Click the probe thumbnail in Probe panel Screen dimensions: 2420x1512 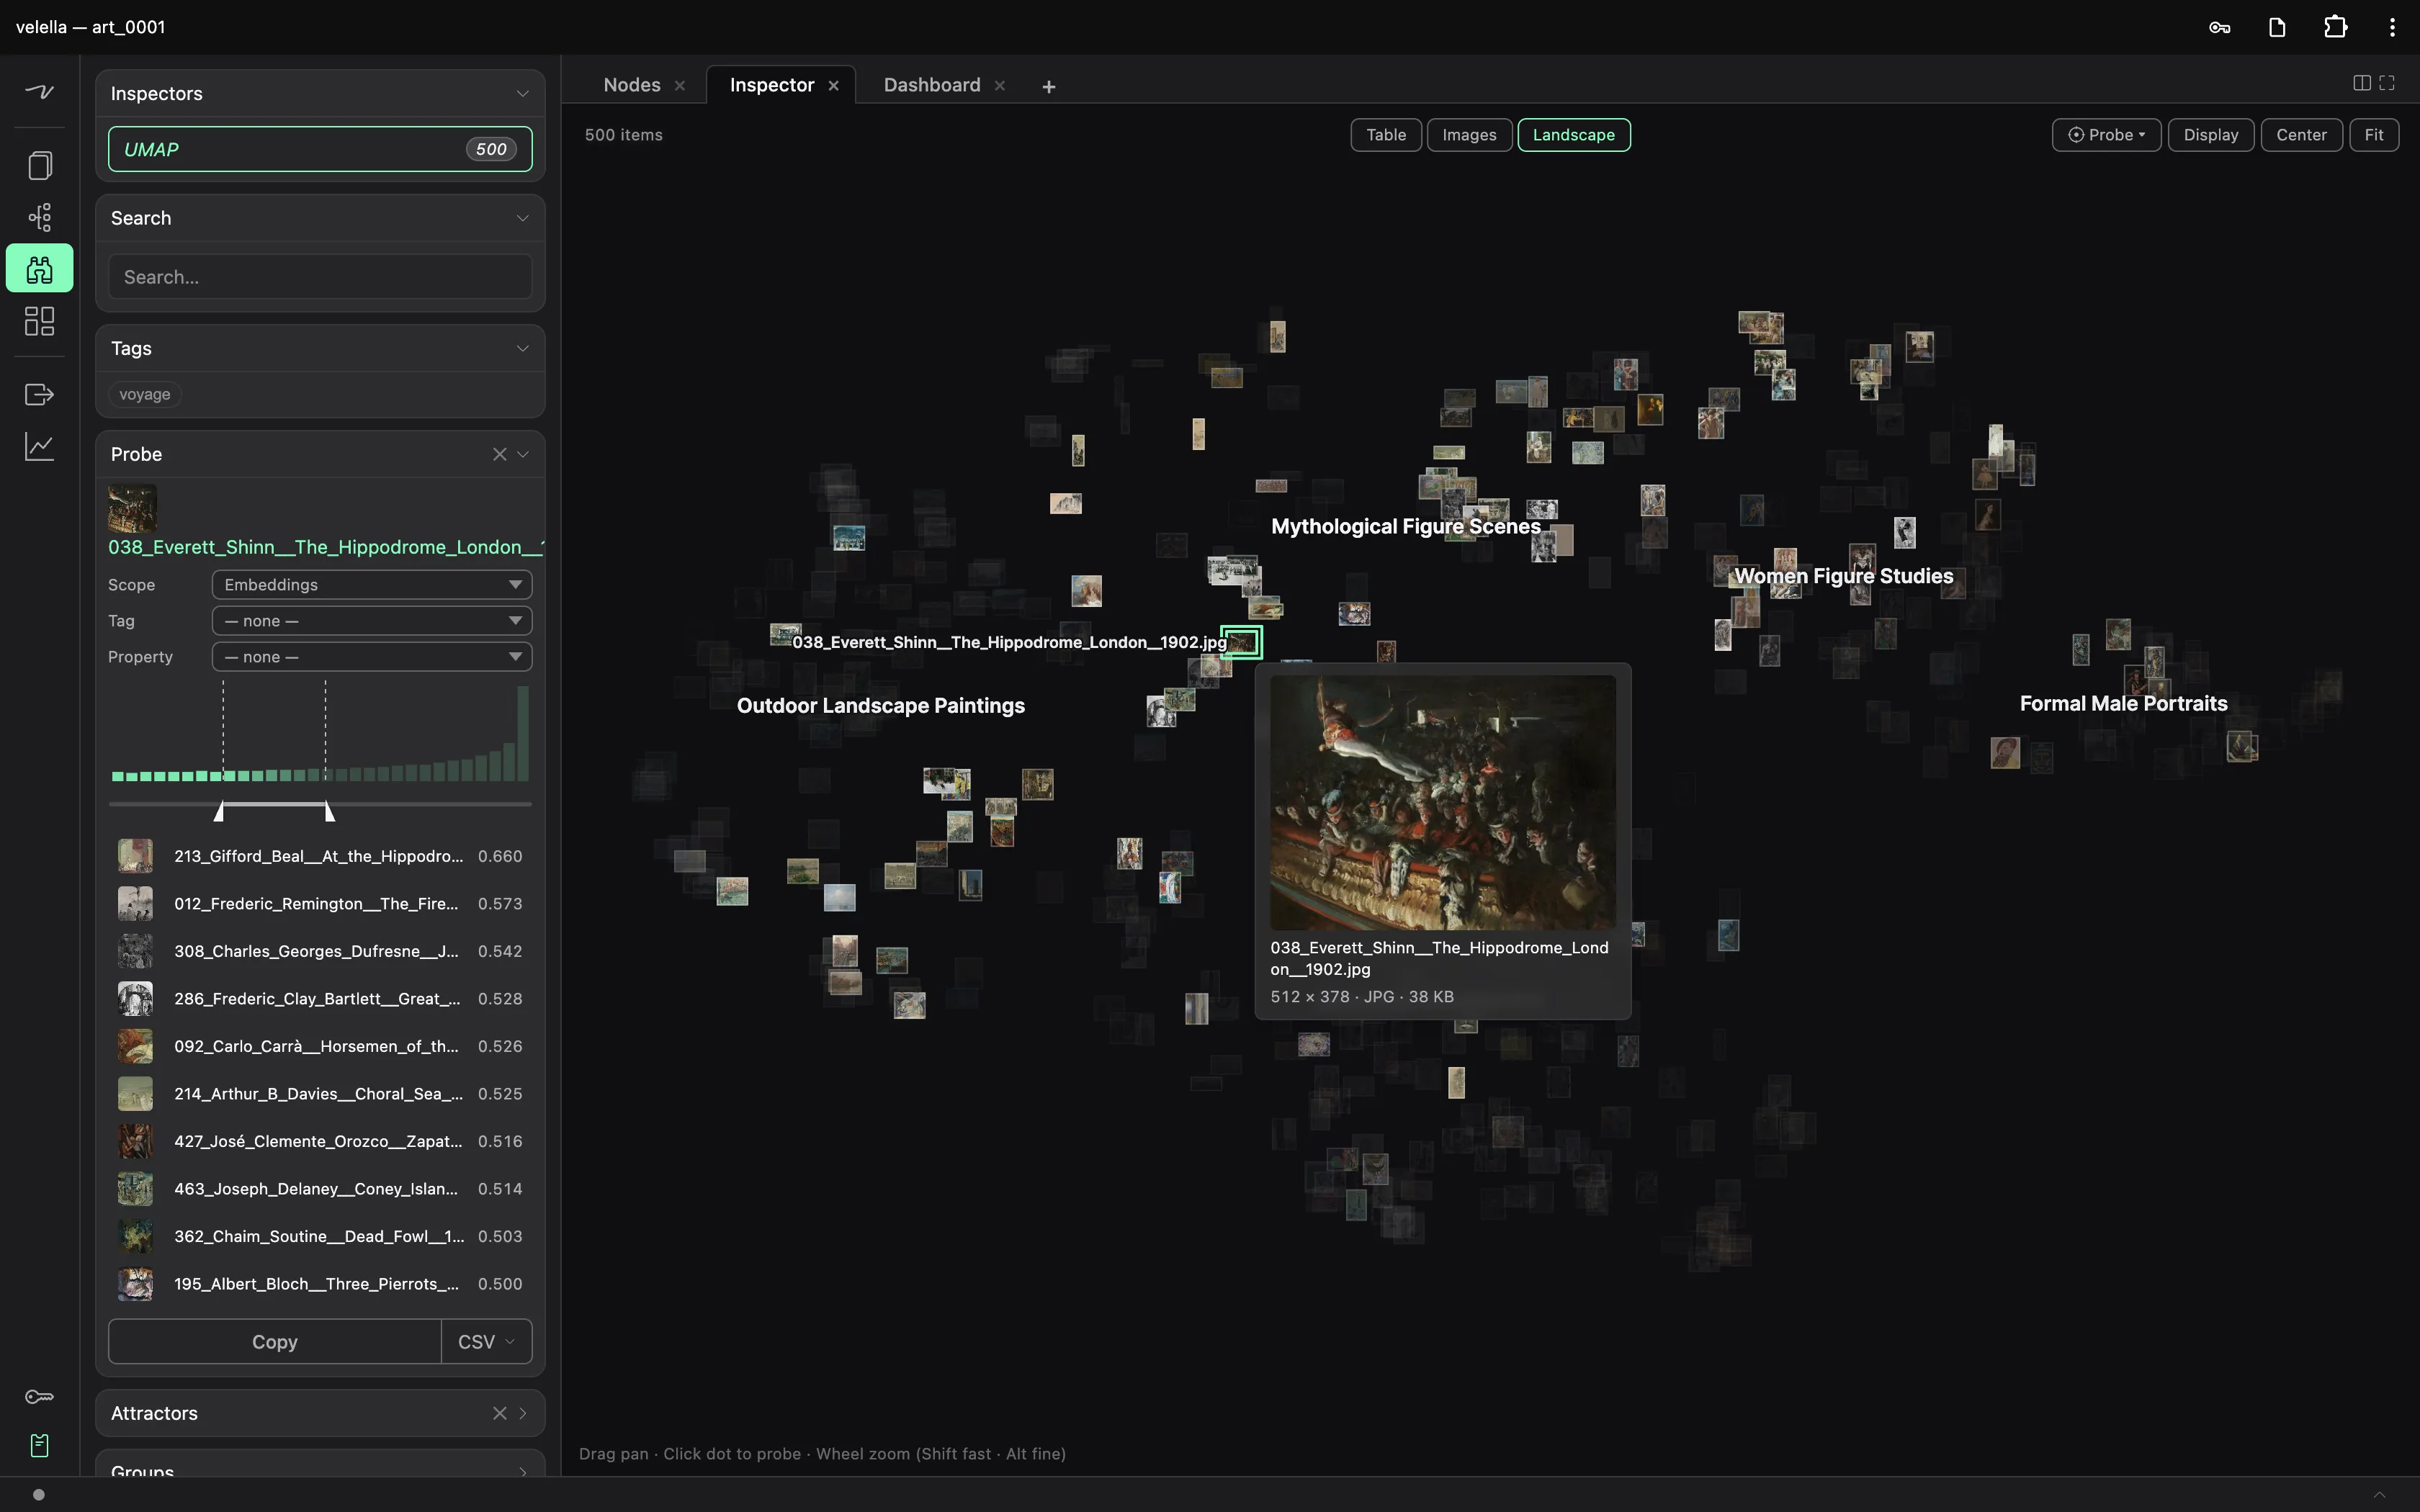(133, 509)
